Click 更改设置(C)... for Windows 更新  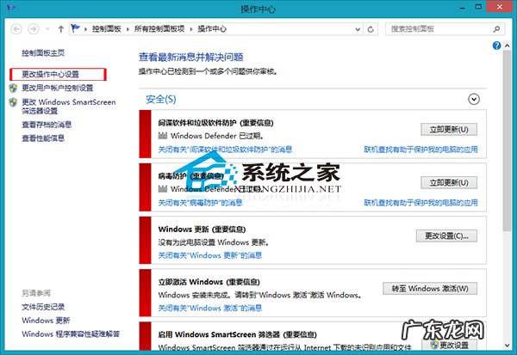point(446,236)
